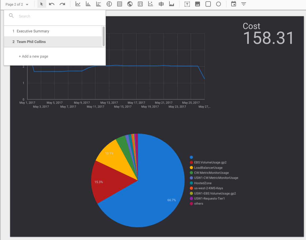306x240 pixels.
Task: Insert a combo chart
Action: click(x=99, y=4)
